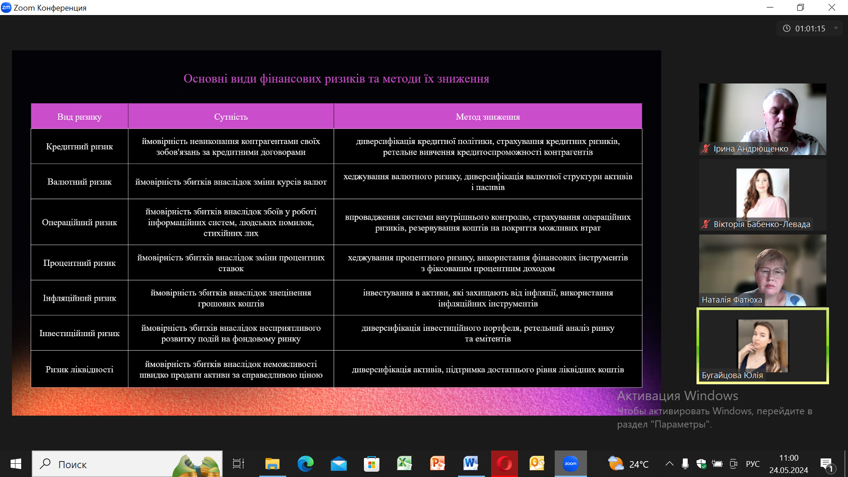Switch input language РУС indicator
The width and height of the screenshot is (848, 477).
click(x=753, y=464)
